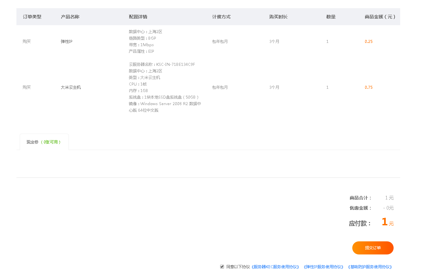Click the large orange 应付款 amount
This screenshot has height=280, width=431.
(385, 222)
